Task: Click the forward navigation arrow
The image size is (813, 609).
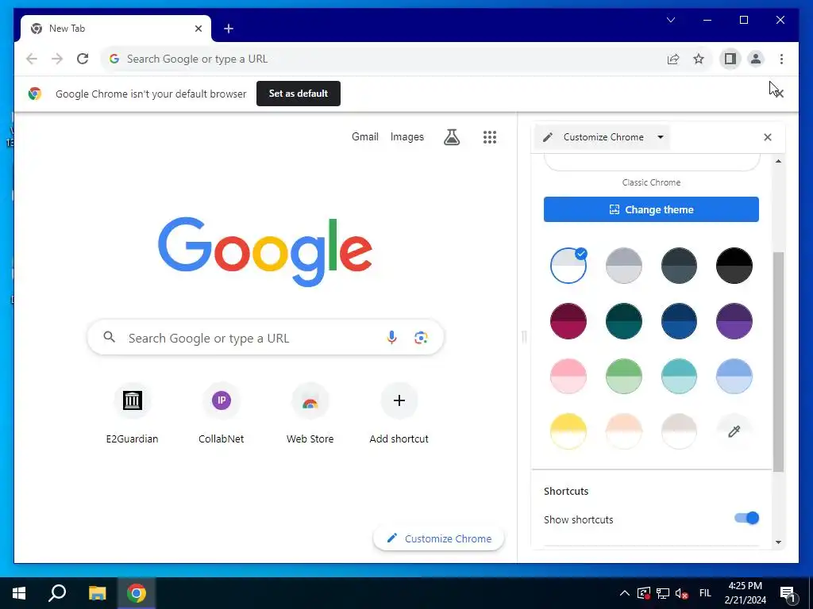Action: [x=57, y=59]
